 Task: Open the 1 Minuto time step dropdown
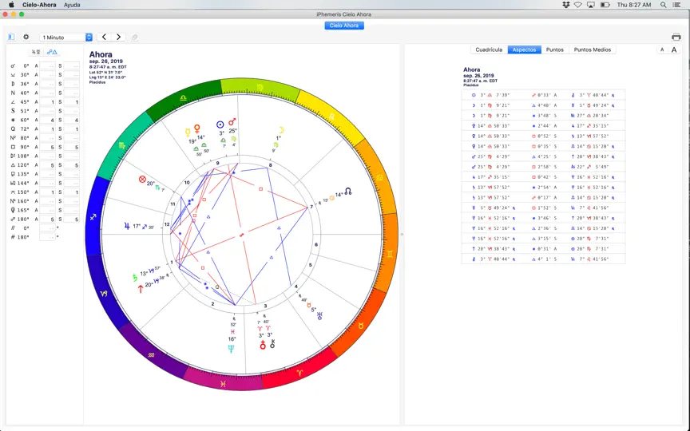click(66, 38)
